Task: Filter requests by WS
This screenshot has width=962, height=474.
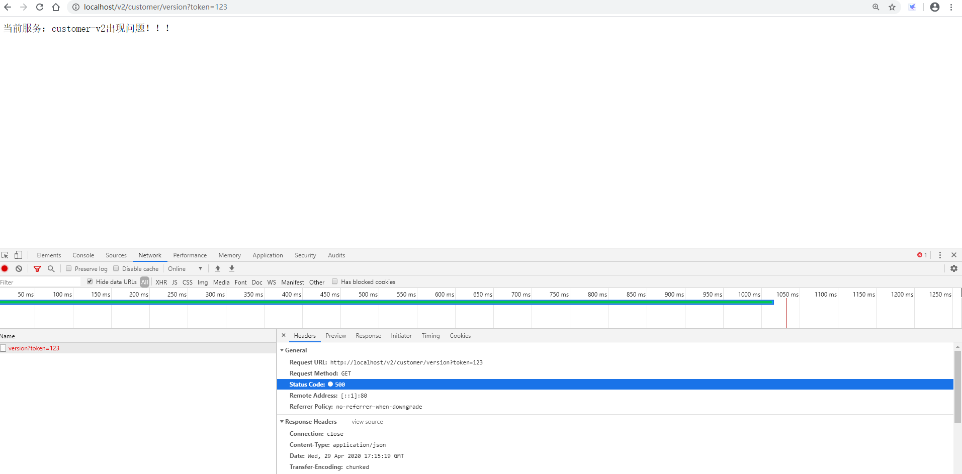Action: point(272,282)
